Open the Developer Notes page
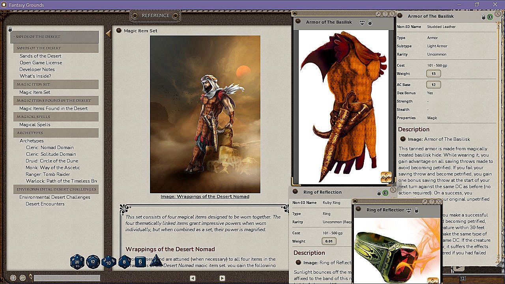 click(x=37, y=69)
